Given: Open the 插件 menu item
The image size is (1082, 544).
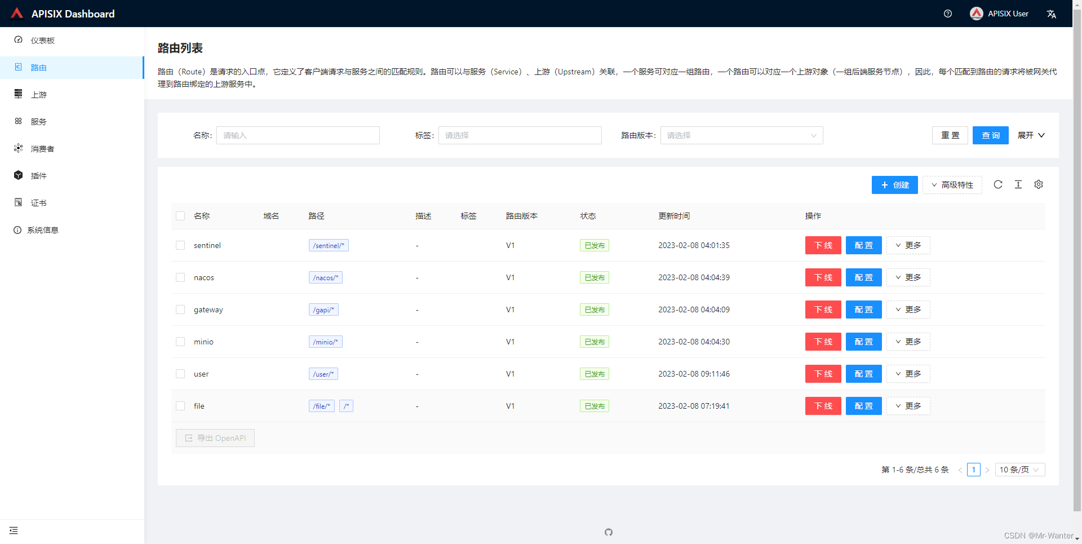Looking at the screenshot, I should [72, 176].
